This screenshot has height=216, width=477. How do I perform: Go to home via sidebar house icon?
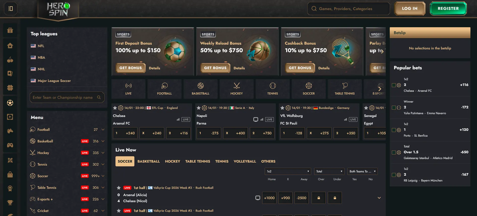[x=10, y=46]
